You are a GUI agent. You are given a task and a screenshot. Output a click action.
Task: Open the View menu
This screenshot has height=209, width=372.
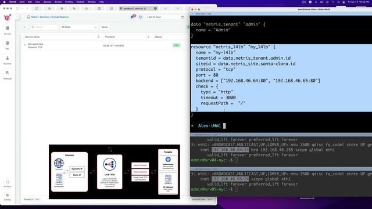point(37,2)
